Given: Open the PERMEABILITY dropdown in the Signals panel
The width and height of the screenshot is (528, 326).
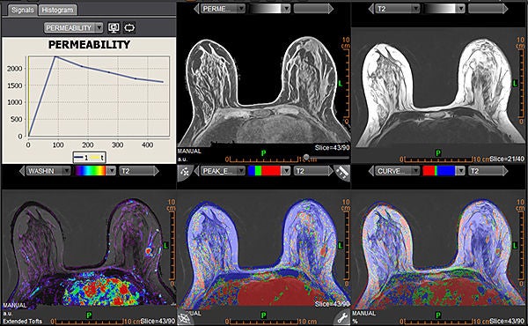Looking at the screenshot, I should coord(73,27).
